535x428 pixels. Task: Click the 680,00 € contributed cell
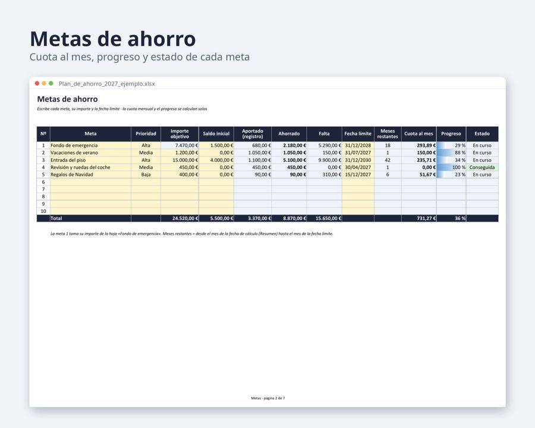[x=253, y=146]
